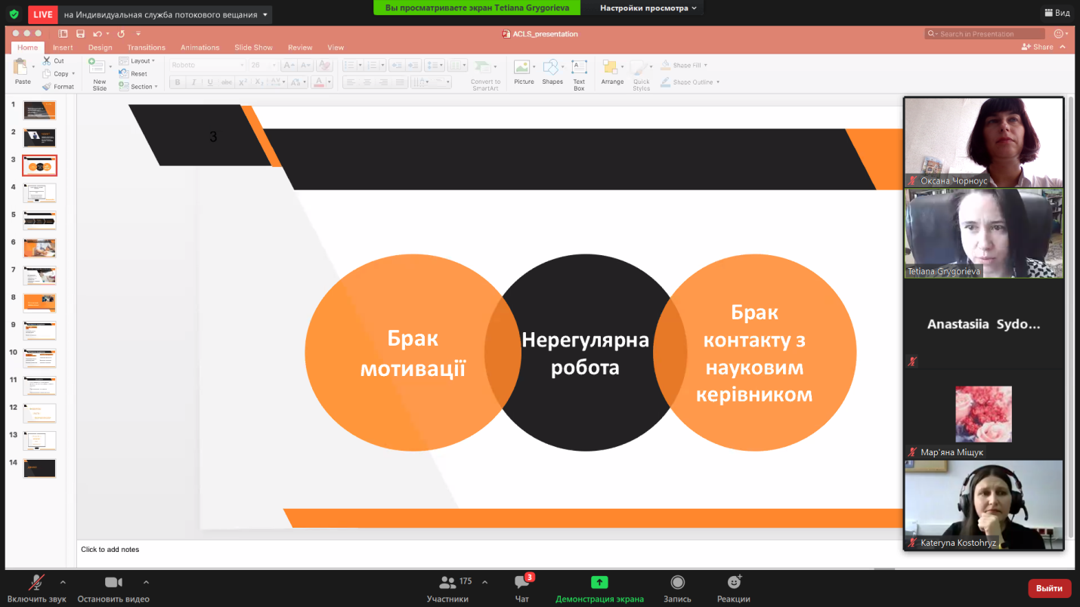Stop video in Zoom
Viewport: 1080px width, 607px height.
click(x=113, y=587)
